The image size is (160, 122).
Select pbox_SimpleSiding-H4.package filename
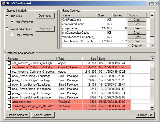pyautogui.click(x=31, y=89)
